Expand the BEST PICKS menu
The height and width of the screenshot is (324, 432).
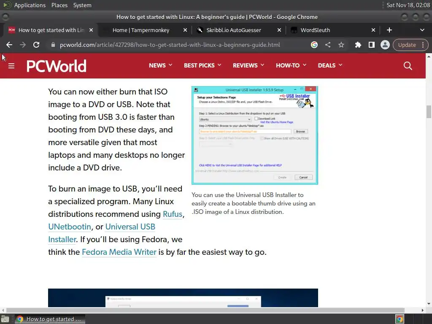point(202,65)
